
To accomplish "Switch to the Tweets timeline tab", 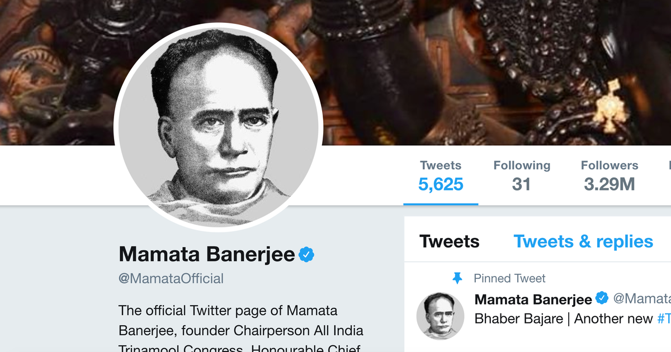I will point(449,241).
